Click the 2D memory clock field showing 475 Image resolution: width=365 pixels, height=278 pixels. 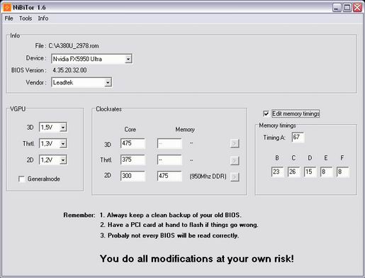[169, 176]
